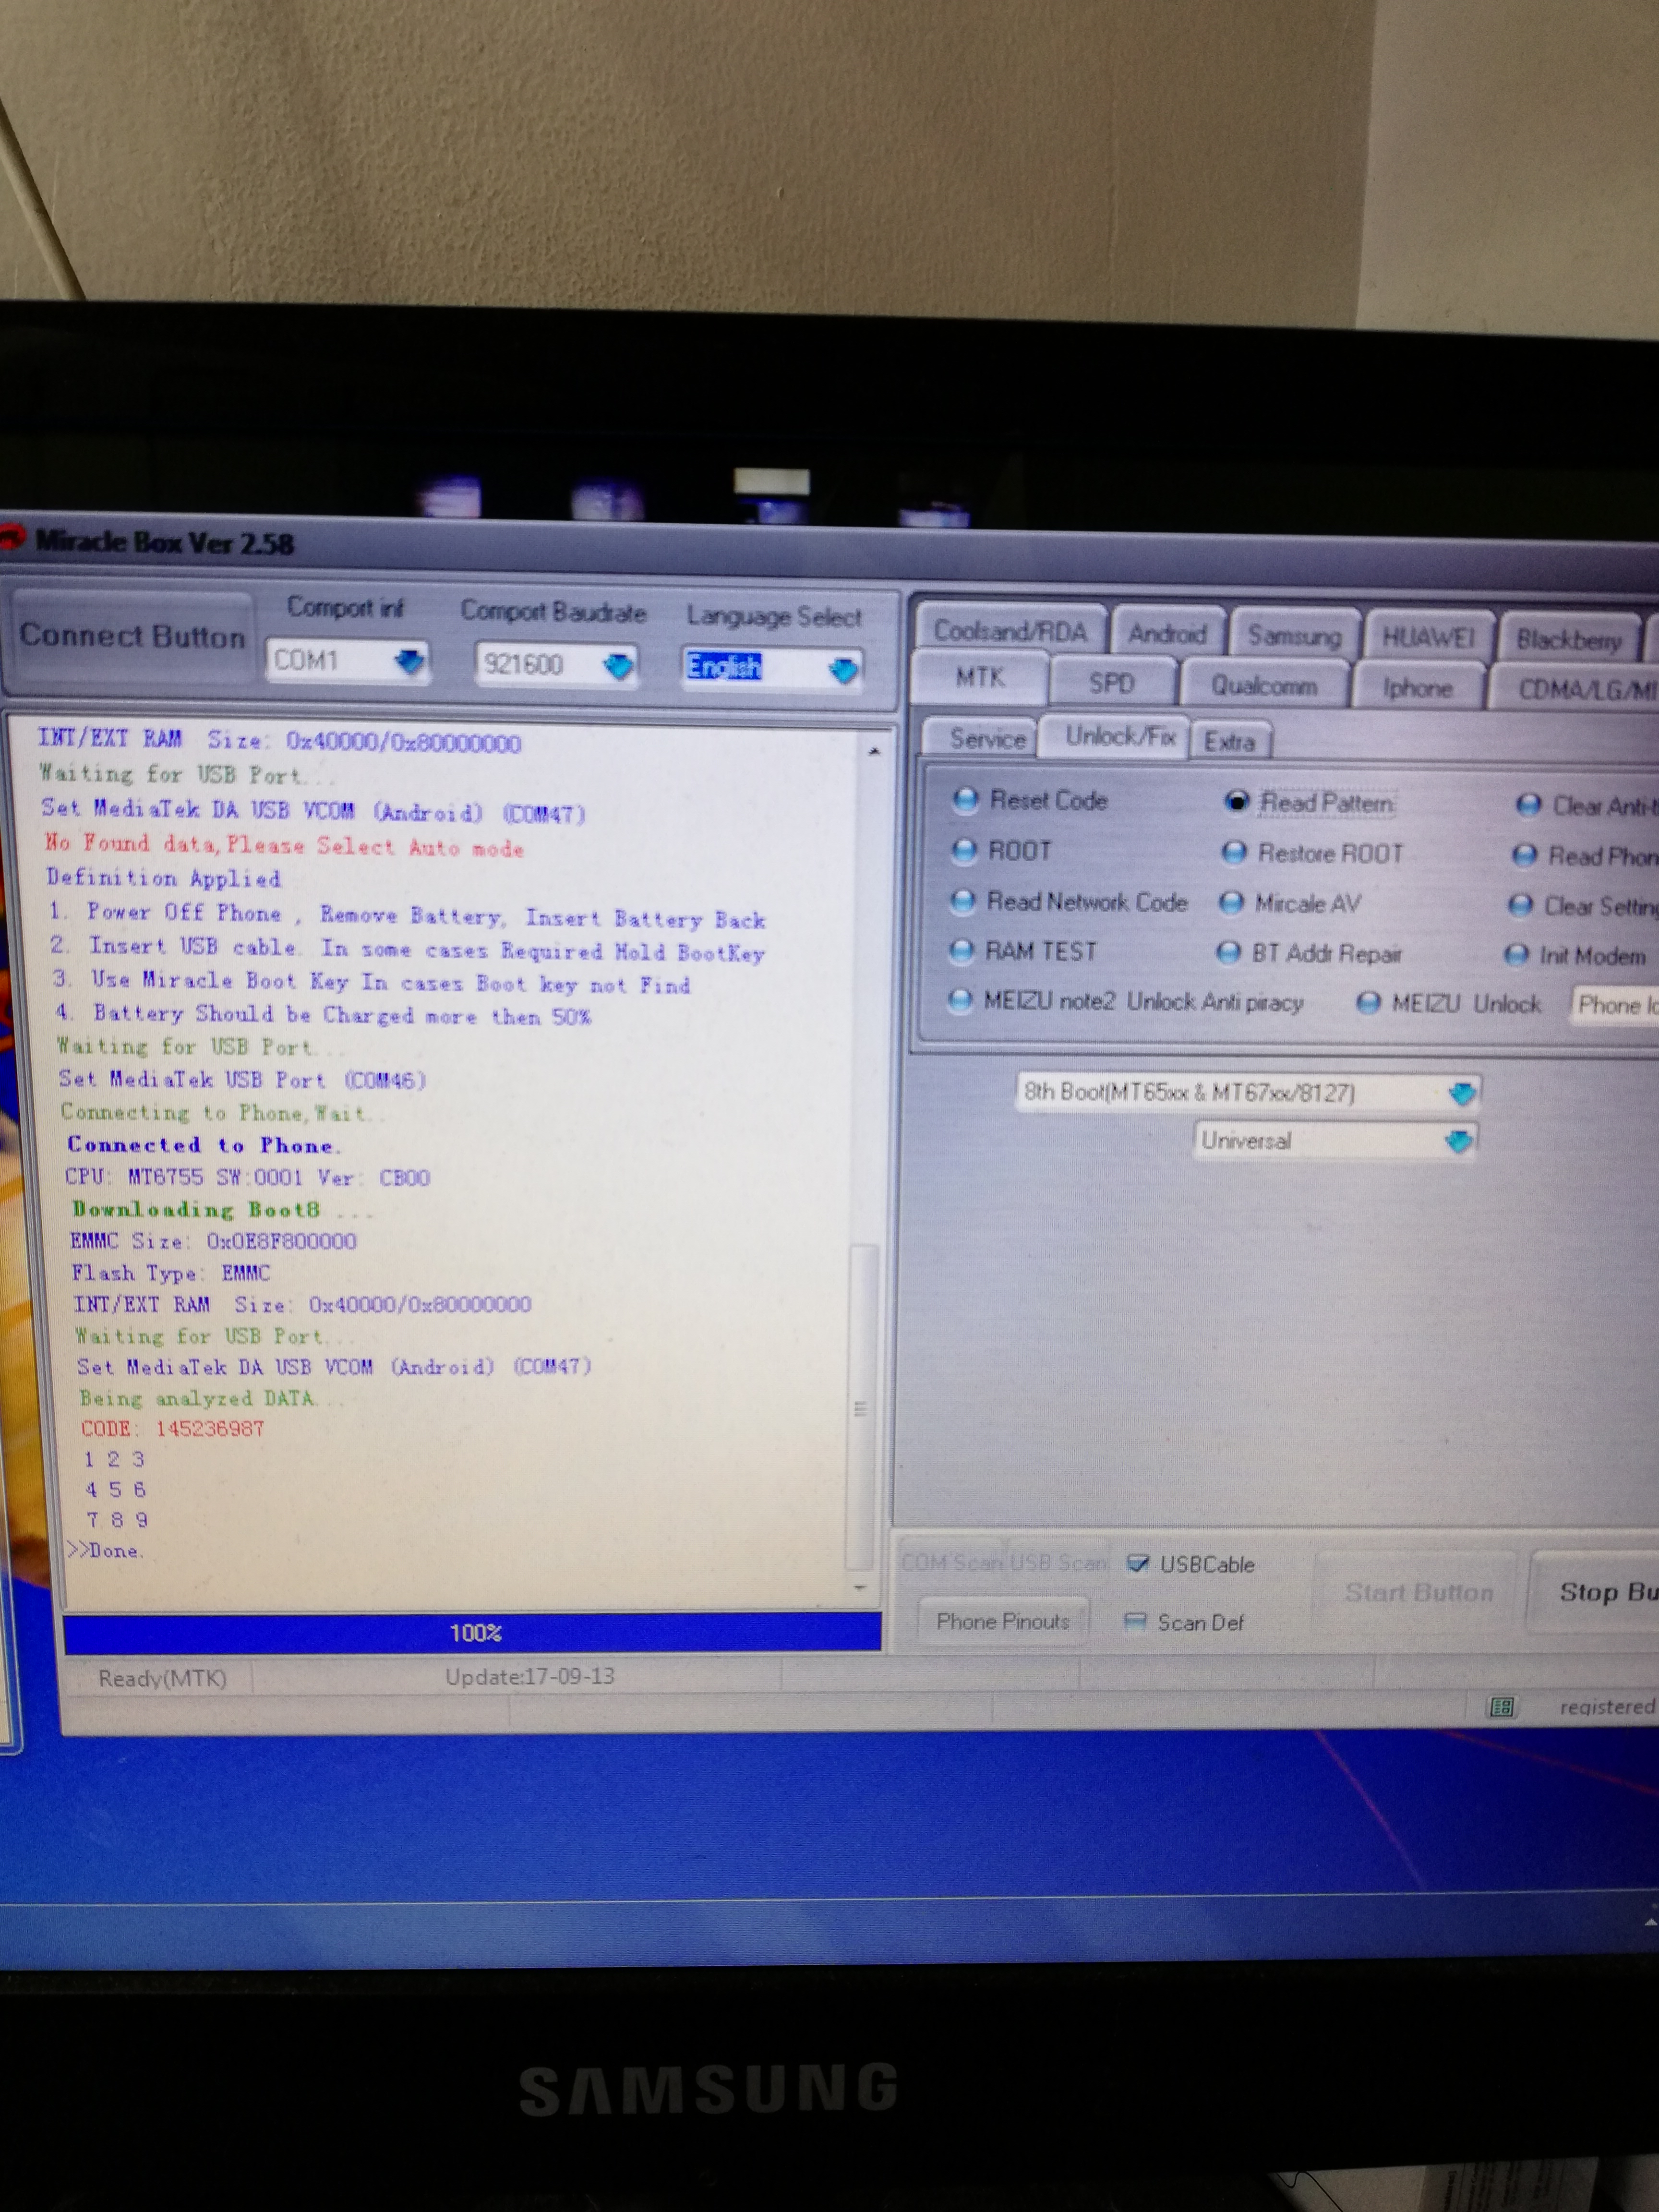Click the USB Scan button
The image size is (1659, 2212).
pyautogui.click(x=1058, y=1562)
